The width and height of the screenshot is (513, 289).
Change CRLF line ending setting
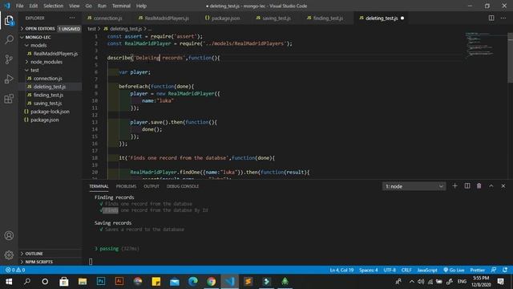406,270
